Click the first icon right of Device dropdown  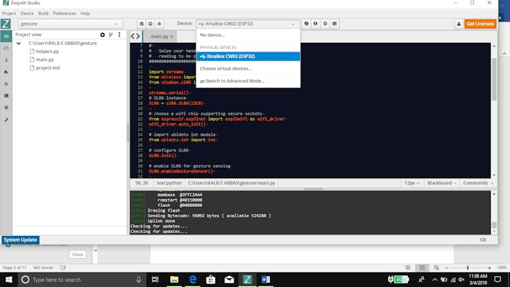pyautogui.click(x=307, y=23)
